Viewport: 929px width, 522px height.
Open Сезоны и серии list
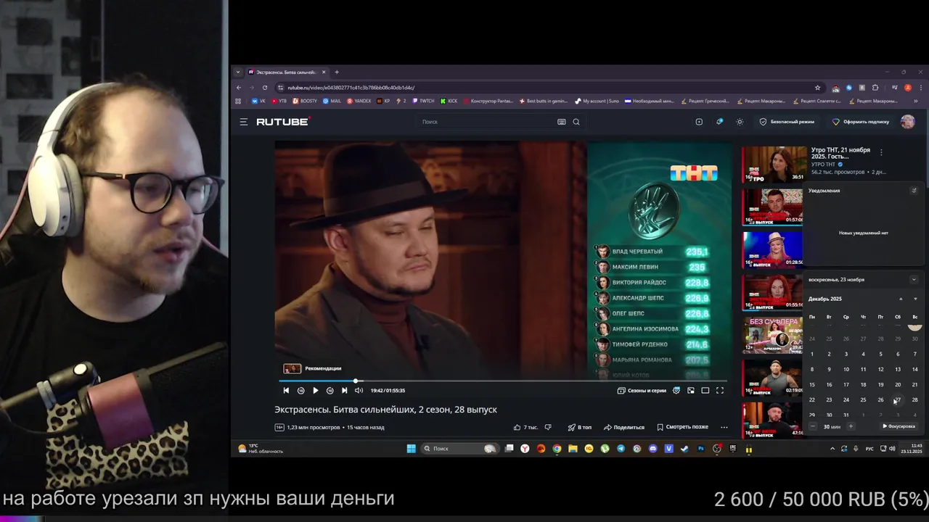[642, 391]
